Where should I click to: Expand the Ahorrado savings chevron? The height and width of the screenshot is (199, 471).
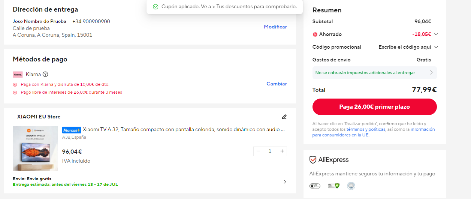tap(436, 34)
